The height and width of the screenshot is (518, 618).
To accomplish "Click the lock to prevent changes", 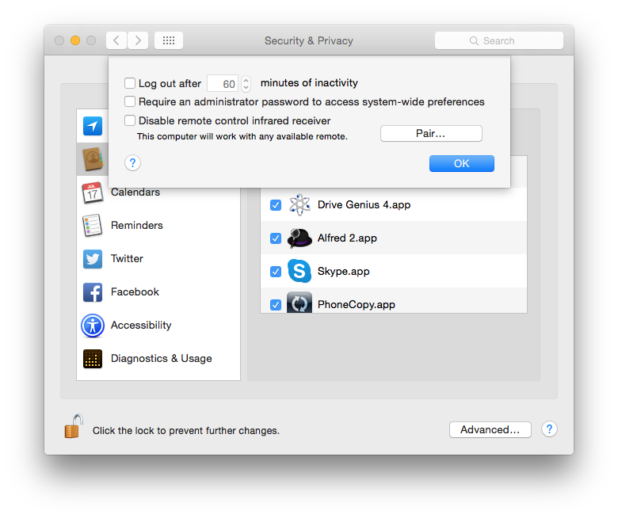I will pyautogui.click(x=74, y=427).
